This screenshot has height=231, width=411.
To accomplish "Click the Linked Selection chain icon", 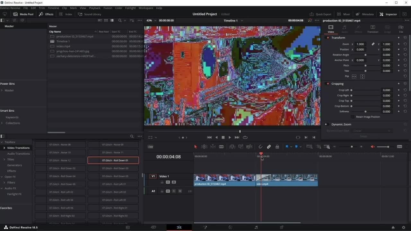I will (269, 147).
